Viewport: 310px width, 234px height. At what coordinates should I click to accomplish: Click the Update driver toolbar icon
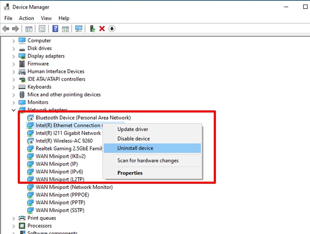point(93,29)
